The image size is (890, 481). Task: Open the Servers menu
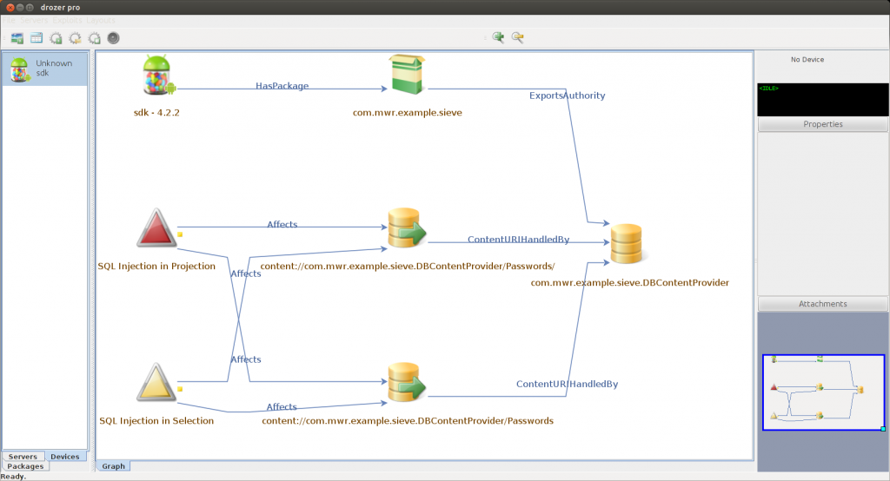[x=34, y=21]
